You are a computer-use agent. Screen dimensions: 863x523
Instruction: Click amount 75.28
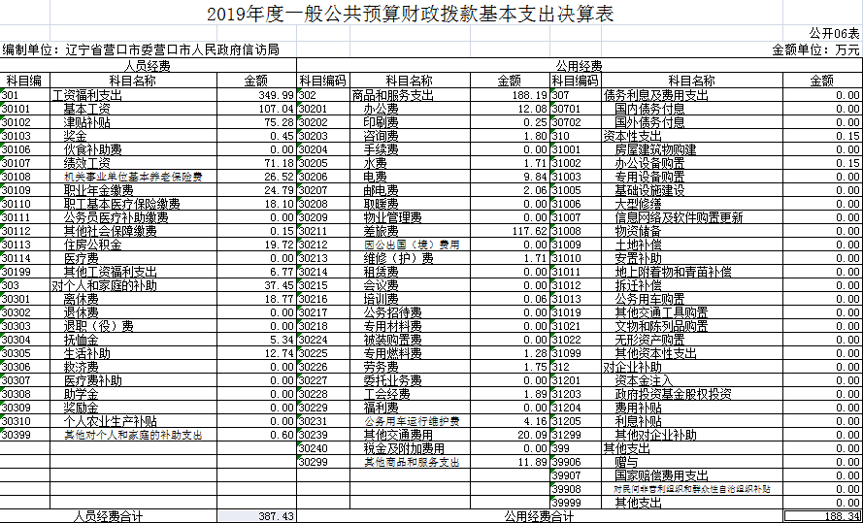257,122
